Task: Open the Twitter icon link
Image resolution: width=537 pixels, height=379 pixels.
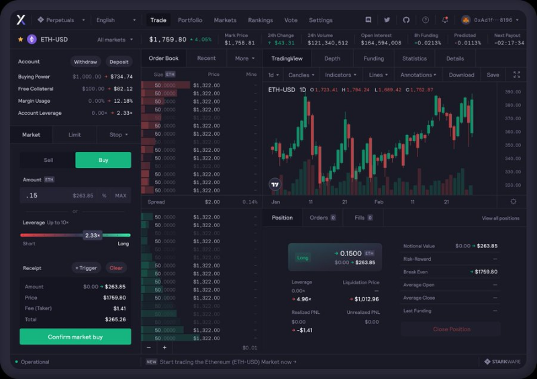Action: pos(387,20)
